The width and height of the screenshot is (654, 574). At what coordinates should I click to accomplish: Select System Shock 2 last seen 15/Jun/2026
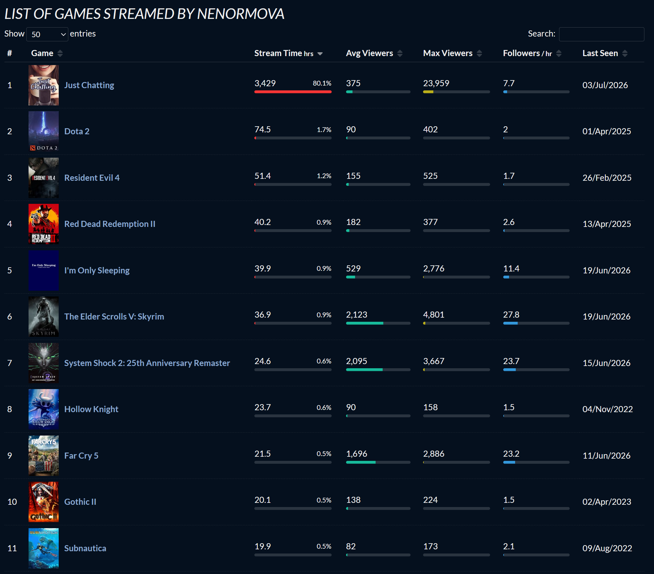pos(607,363)
